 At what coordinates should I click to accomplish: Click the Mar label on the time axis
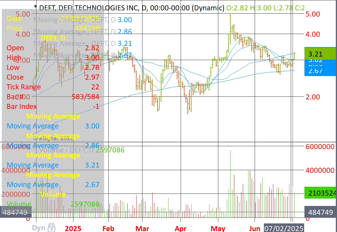[142, 228]
